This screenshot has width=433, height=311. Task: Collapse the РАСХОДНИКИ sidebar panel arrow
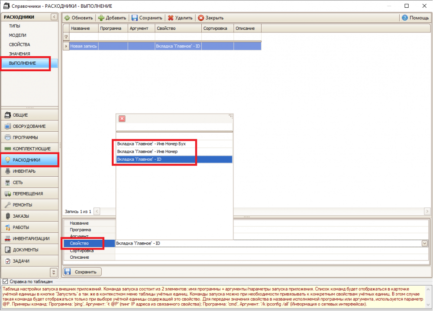pyautogui.click(x=54, y=17)
